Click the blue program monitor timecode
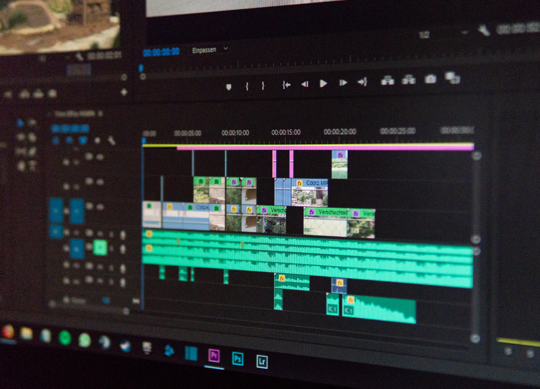The height and width of the screenshot is (389, 540). [x=161, y=52]
